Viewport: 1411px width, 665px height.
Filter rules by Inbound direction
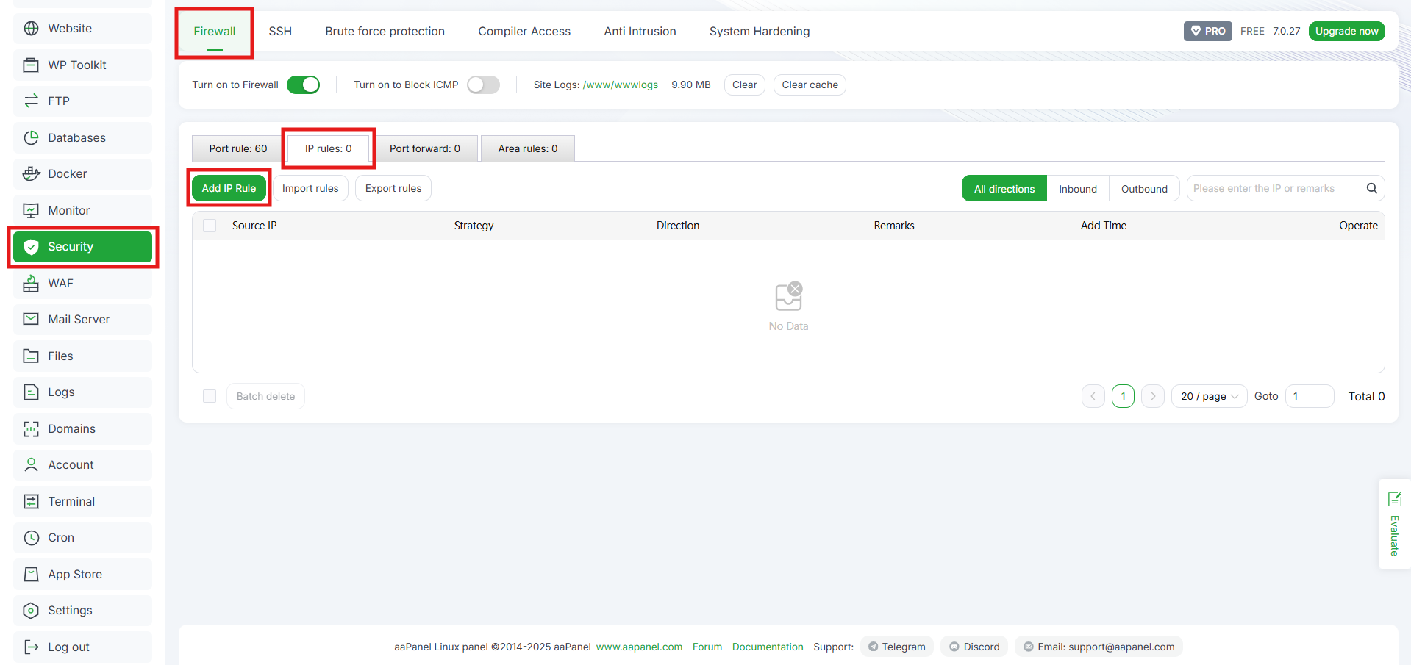[x=1078, y=189]
